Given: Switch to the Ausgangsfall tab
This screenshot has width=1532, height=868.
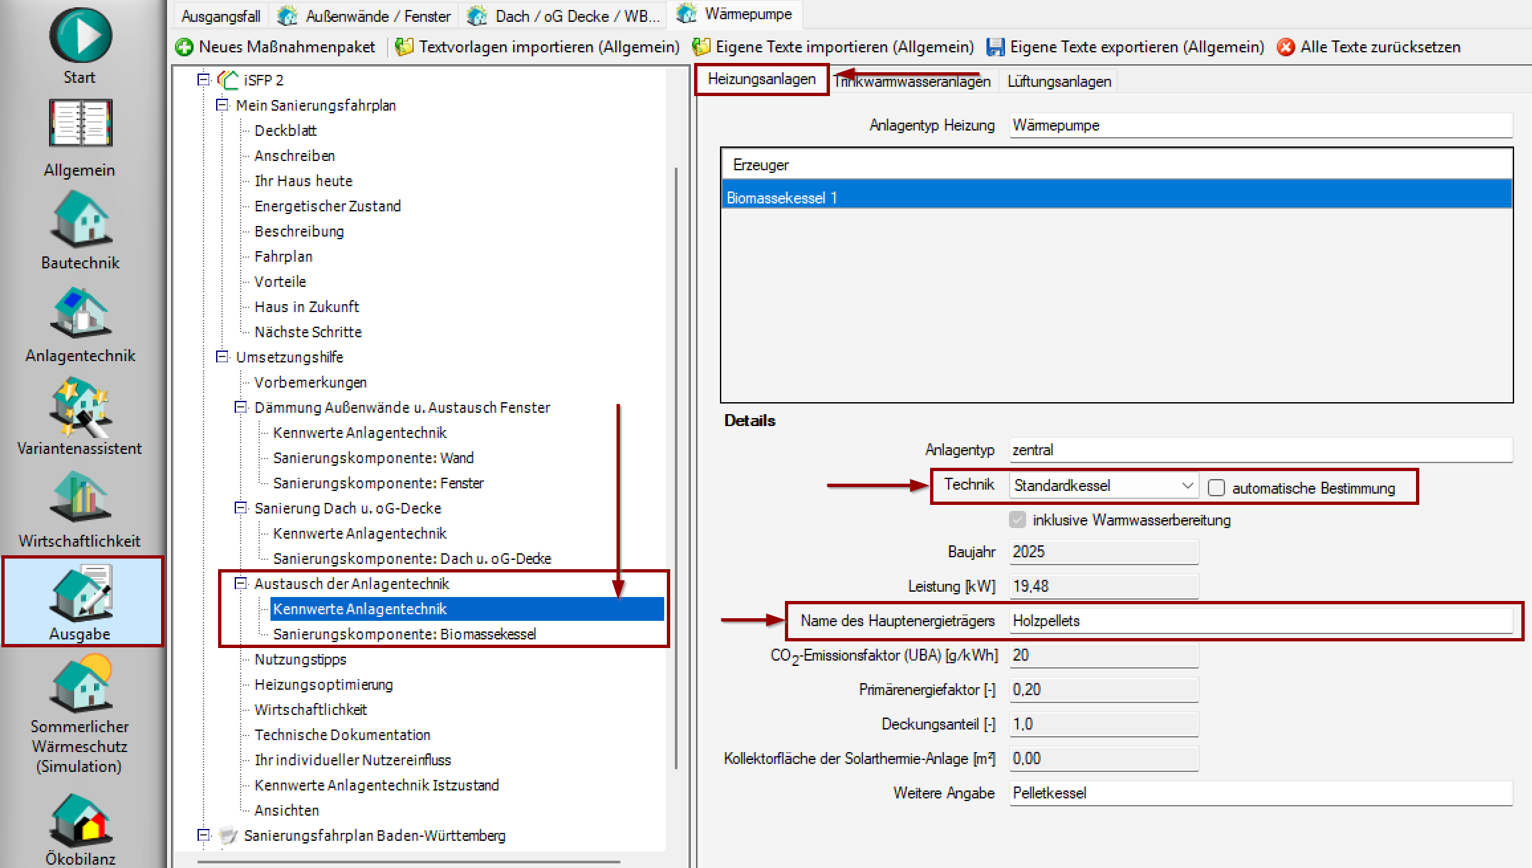Looking at the screenshot, I should [x=220, y=16].
